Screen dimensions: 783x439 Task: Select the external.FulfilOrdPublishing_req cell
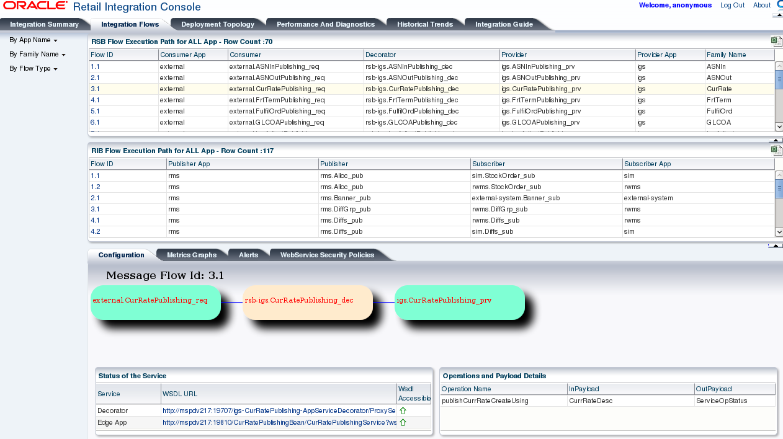point(296,111)
